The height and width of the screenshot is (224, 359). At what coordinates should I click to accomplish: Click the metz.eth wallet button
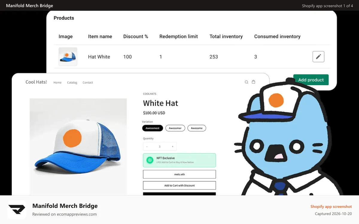[x=180, y=174]
